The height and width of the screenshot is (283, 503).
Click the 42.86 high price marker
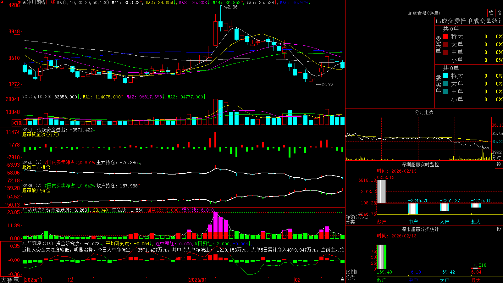(231, 7)
